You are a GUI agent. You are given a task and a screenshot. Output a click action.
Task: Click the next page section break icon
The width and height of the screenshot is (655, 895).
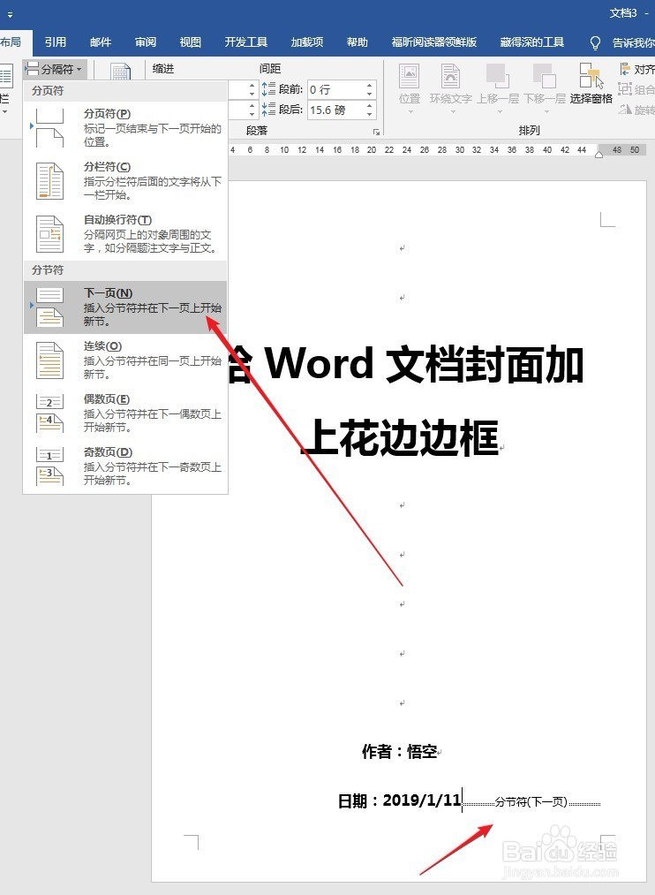pyautogui.click(x=49, y=307)
